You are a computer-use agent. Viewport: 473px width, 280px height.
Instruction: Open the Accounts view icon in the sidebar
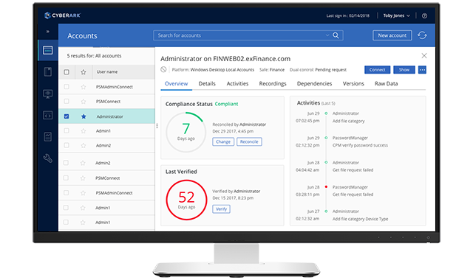(48, 50)
